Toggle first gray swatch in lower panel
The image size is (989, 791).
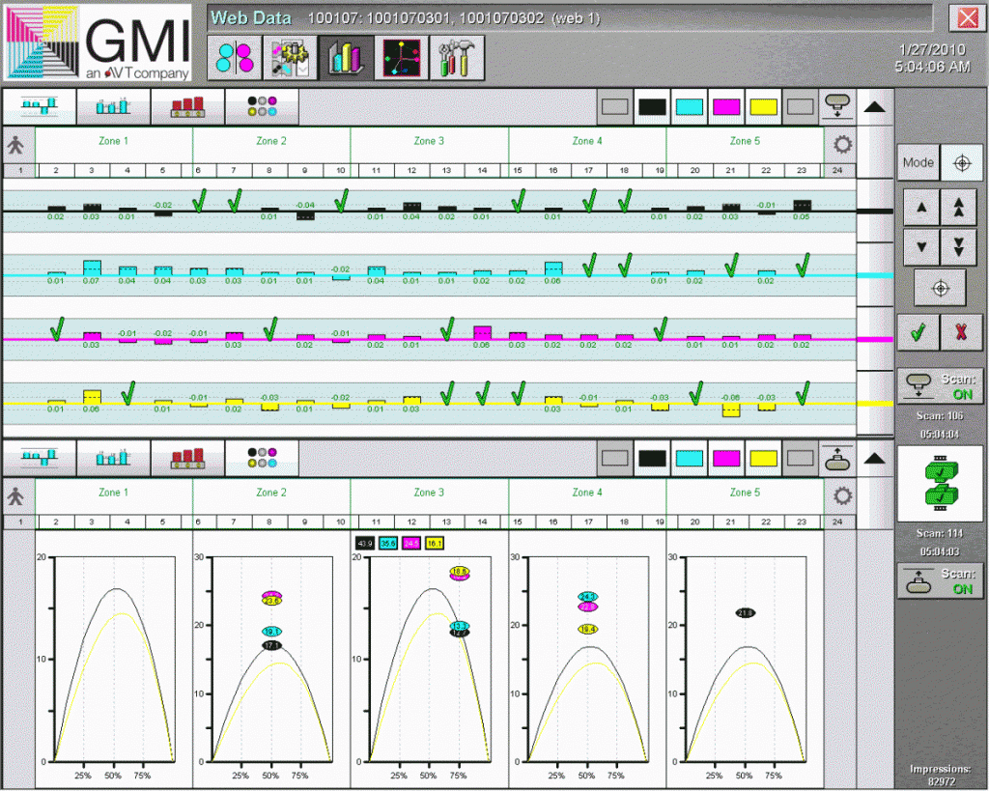click(615, 458)
